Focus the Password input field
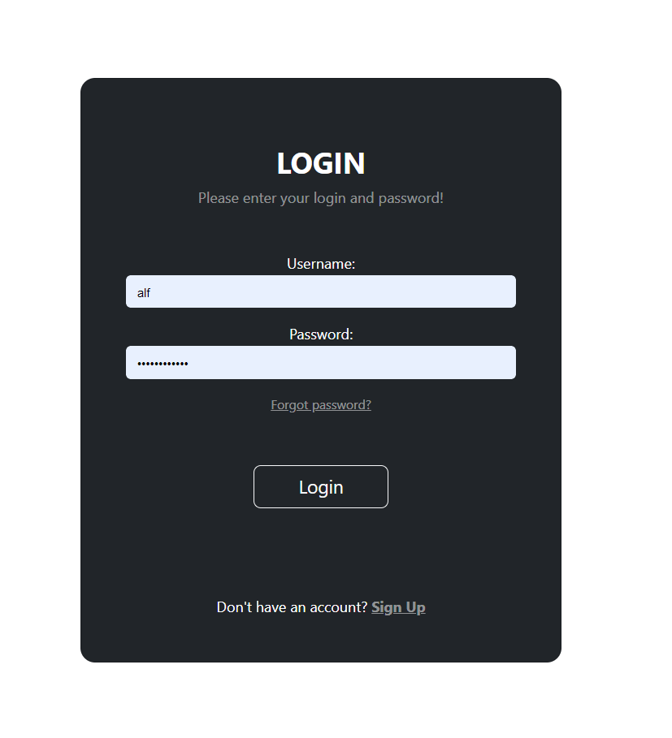This screenshot has width=672, height=738. point(321,362)
